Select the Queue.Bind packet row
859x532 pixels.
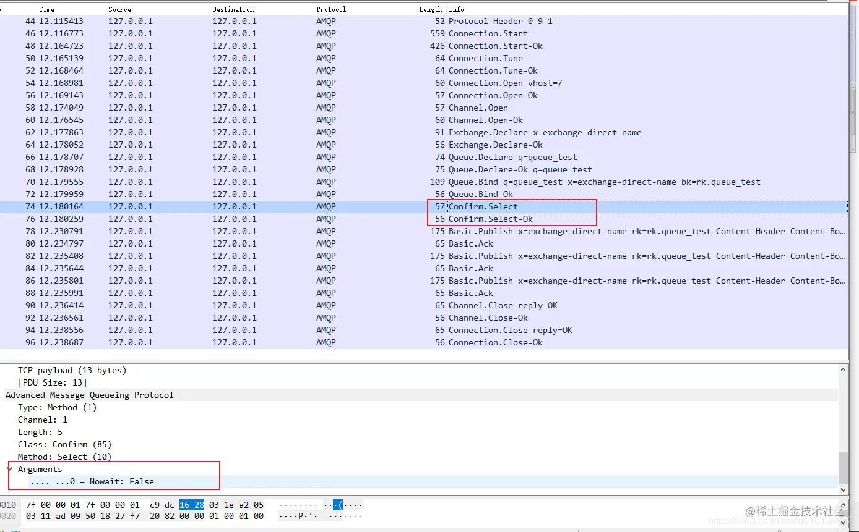[424, 182]
